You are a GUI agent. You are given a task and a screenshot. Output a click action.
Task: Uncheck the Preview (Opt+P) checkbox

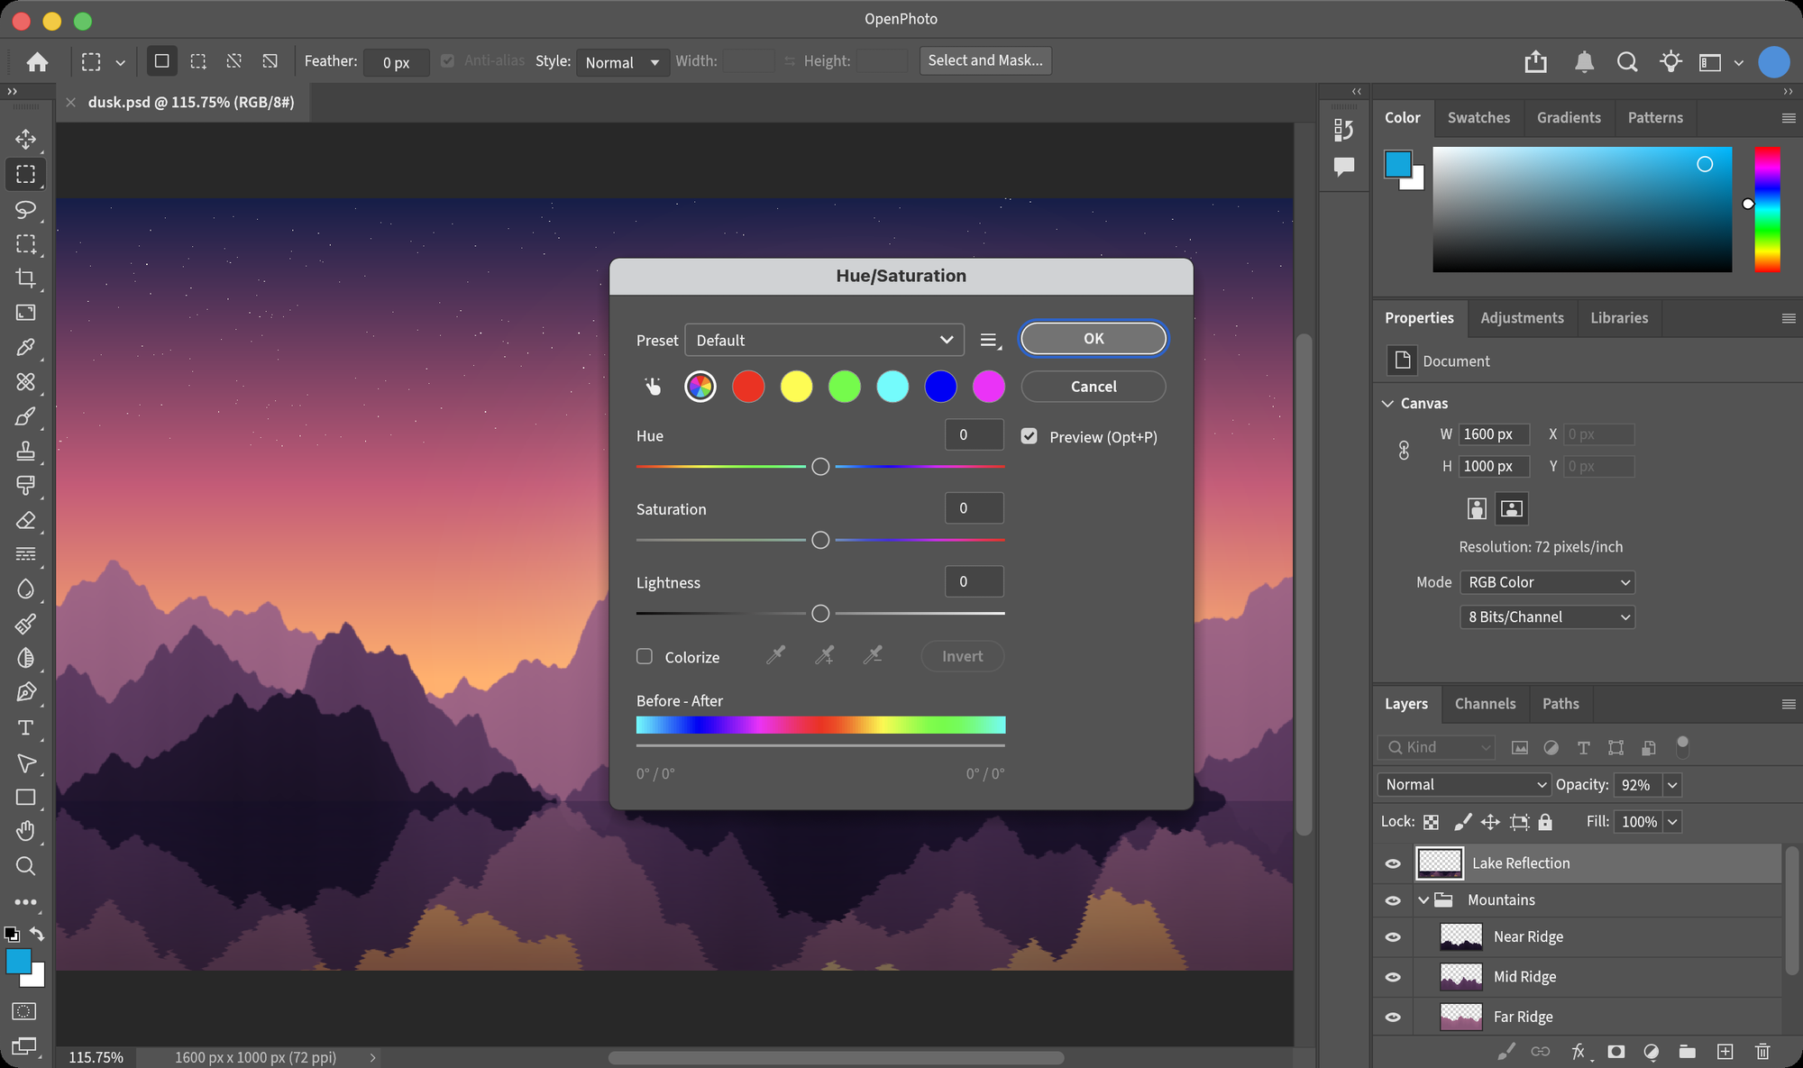1029,436
